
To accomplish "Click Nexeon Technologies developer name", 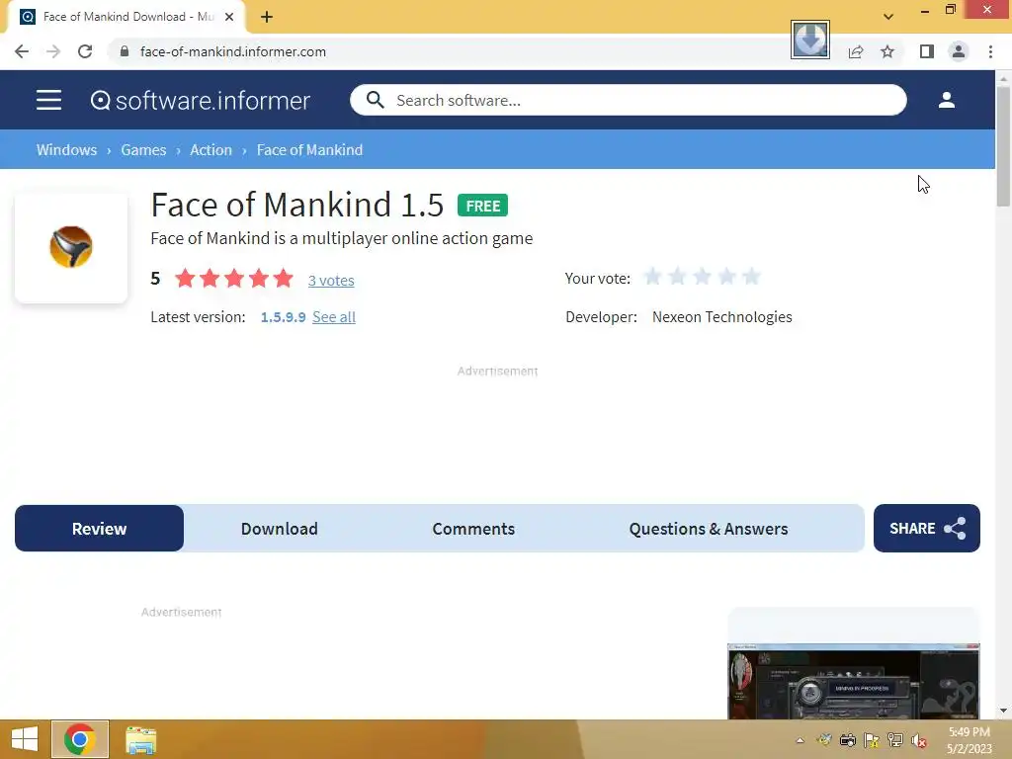I will [x=721, y=317].
